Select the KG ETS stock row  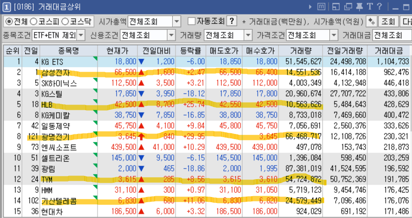(x=206, y=62)
